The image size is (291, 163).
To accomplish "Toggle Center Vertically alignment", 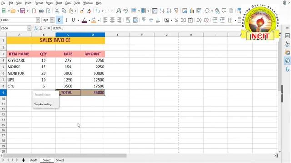I will click(151, 20).
